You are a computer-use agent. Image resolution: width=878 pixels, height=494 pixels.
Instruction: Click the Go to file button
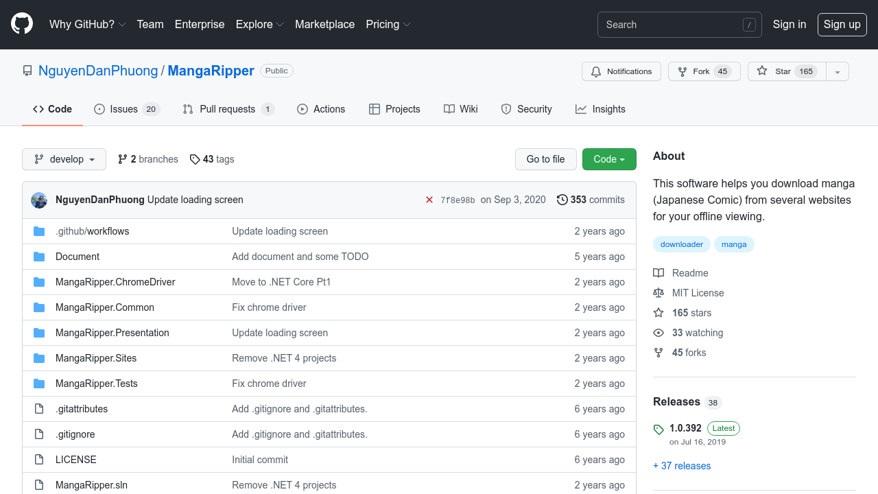click(x=546, y=159)
